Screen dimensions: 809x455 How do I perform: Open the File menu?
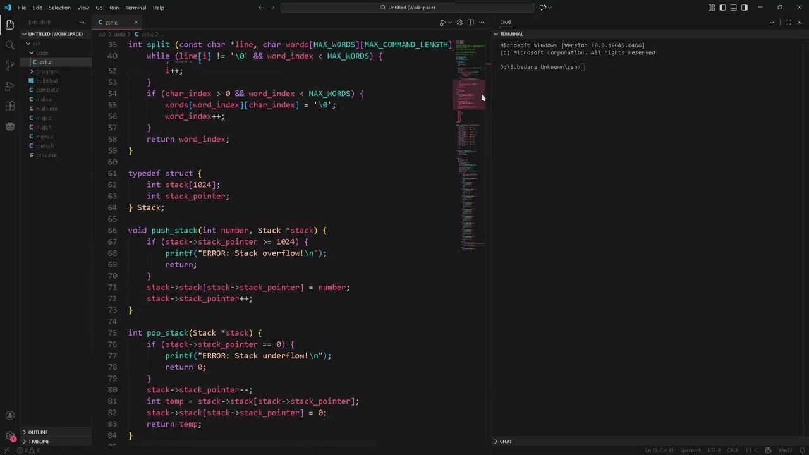(x=21, y=8)
